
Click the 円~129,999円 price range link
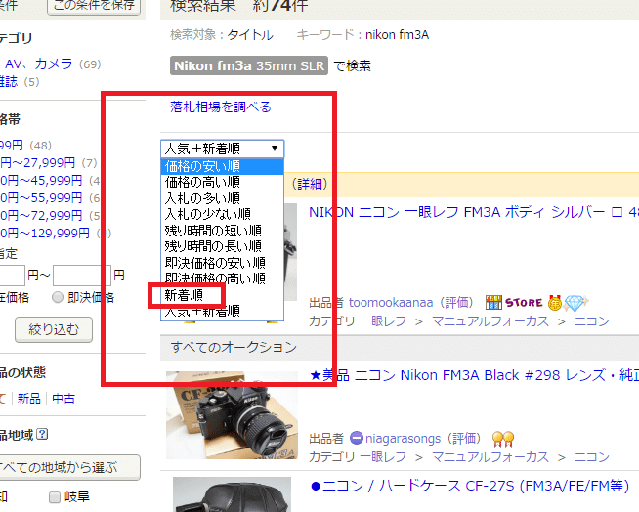click(44, 234)
